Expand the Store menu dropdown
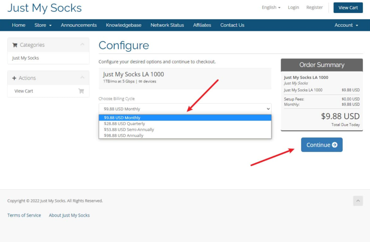This screenshot has height=242, width=370. [x=43, y=25]
